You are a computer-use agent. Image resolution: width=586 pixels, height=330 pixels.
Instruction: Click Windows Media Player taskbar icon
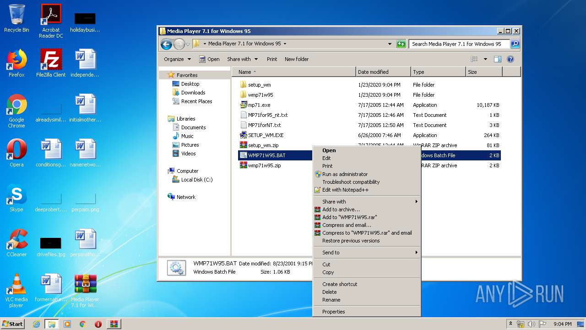[67, 324]
